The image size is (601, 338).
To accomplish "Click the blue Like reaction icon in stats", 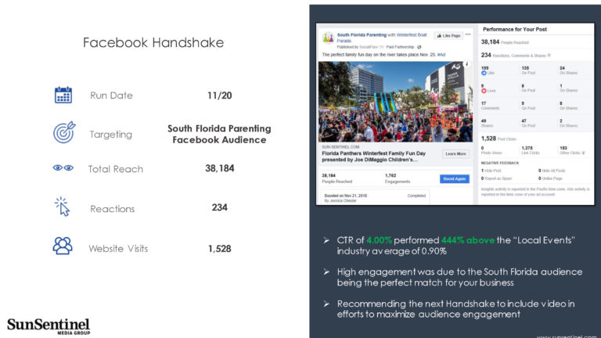I will tap(484, 73).
